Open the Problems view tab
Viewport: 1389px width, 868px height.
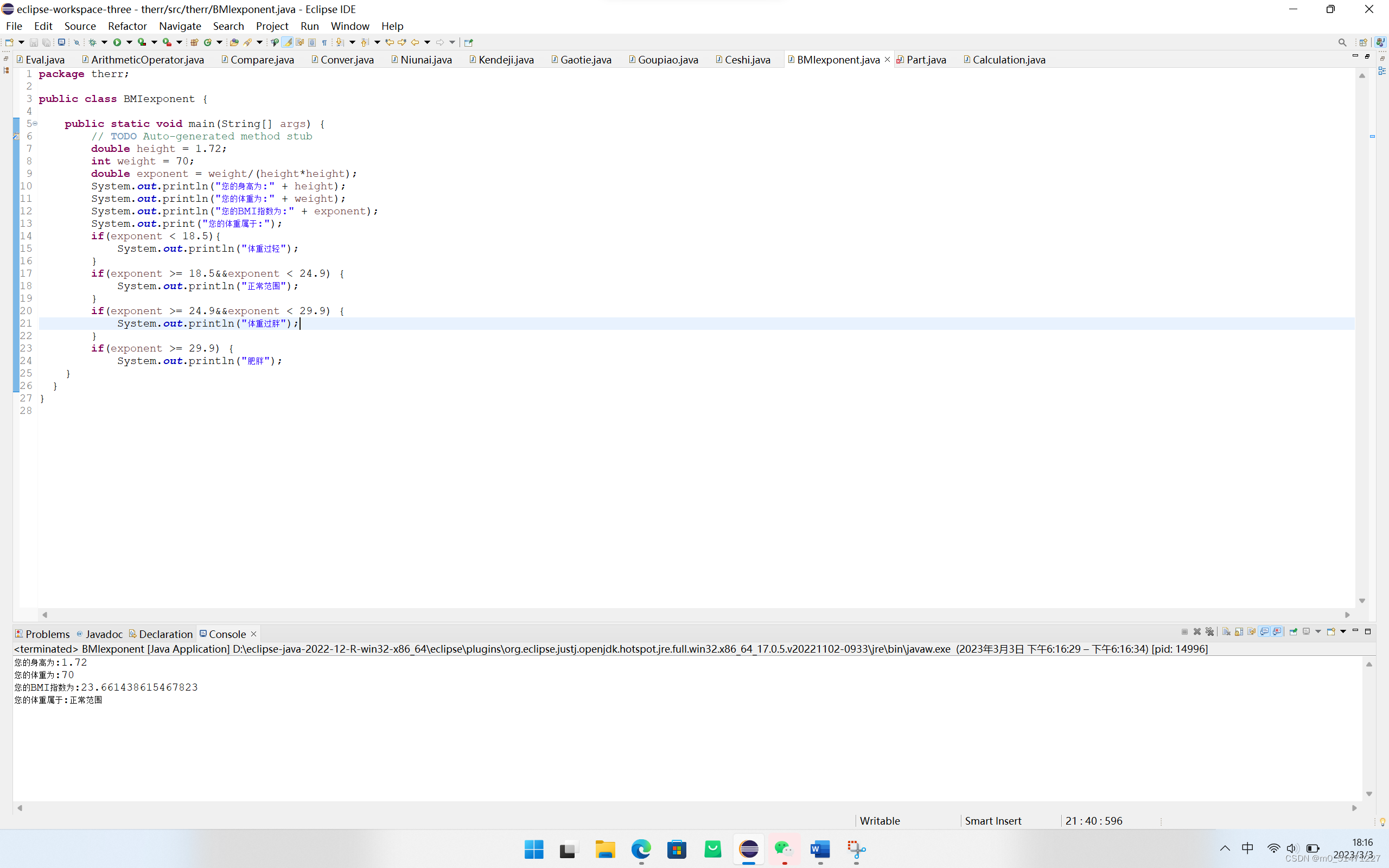click(47, 634)
